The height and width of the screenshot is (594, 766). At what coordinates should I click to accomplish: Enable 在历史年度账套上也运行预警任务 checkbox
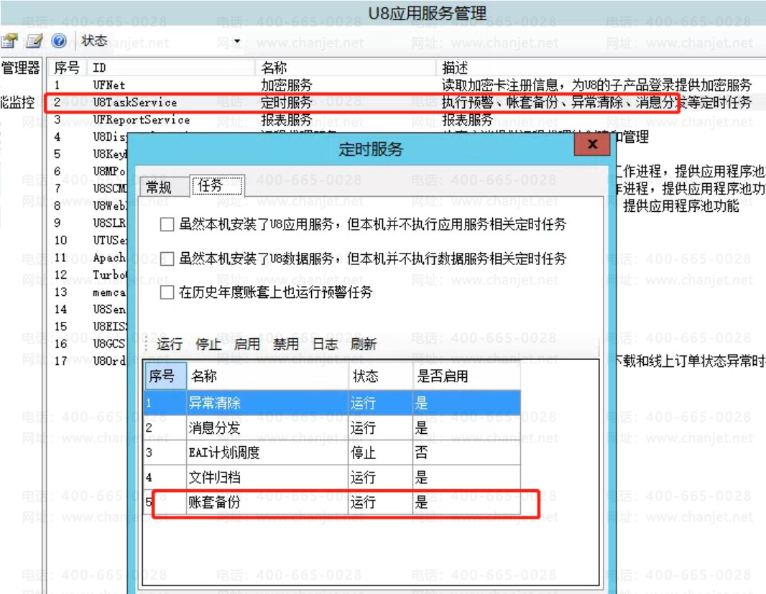(x=167, y=292)
